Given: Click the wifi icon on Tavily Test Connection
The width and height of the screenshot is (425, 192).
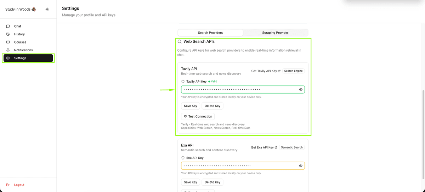Looking at the screenshot, I should pos(185,116).
